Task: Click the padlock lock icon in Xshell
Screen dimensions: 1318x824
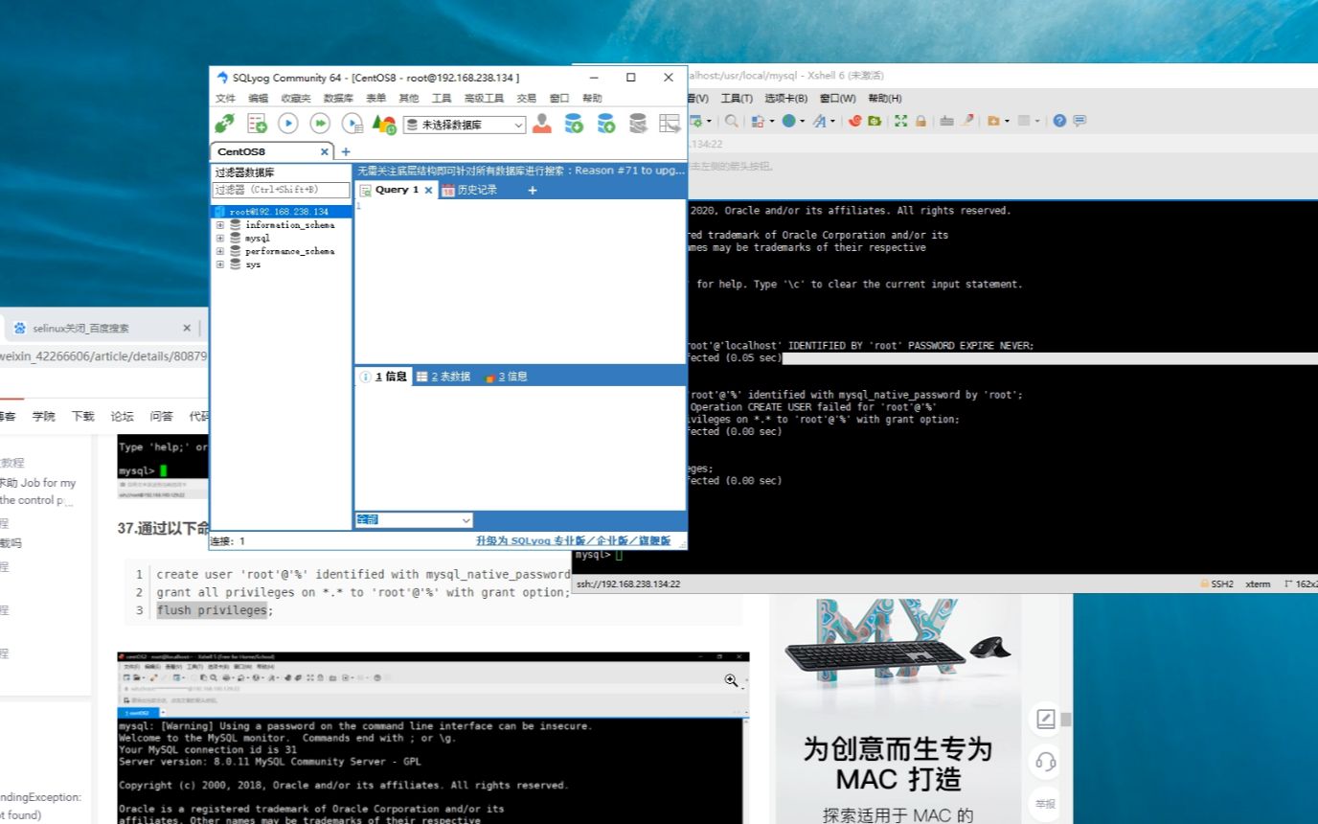Action: pos(920,121)
